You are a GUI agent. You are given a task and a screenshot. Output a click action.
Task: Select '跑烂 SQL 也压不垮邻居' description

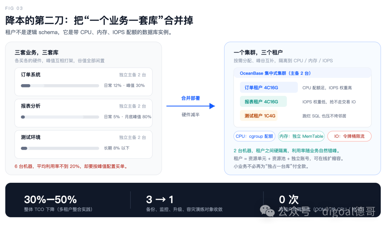coord(324,116)
